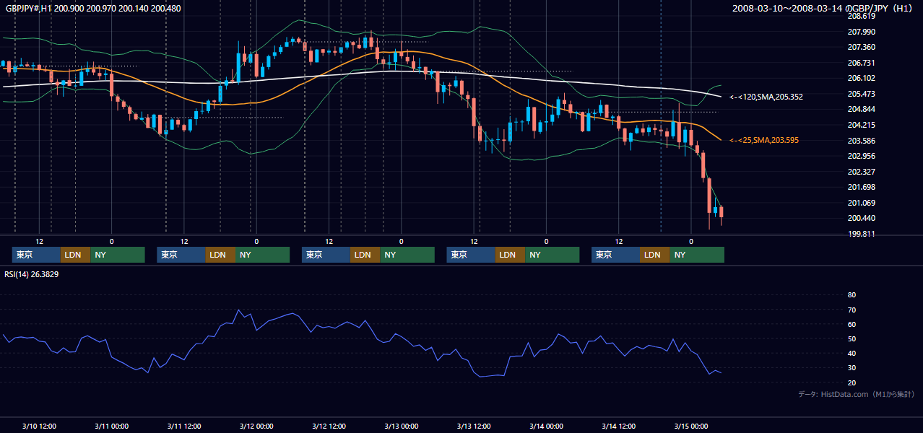Click the 3/14 12:00 date label
The height and width of the screenshot is (433, 923).
(x=619, y=427)
